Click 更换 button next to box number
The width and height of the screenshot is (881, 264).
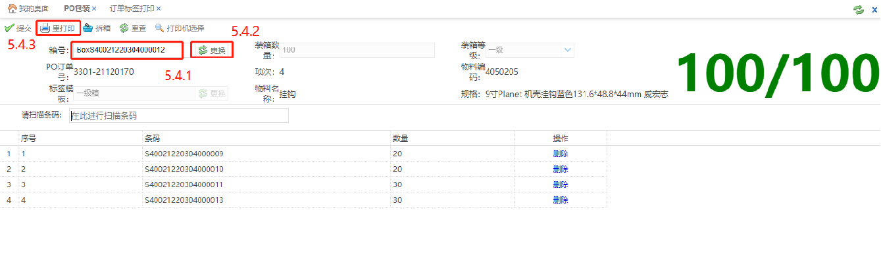pos(212,50)
